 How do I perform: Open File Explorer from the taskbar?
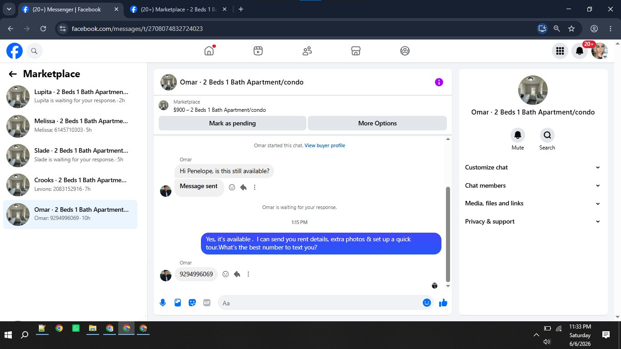pos(93,328)
